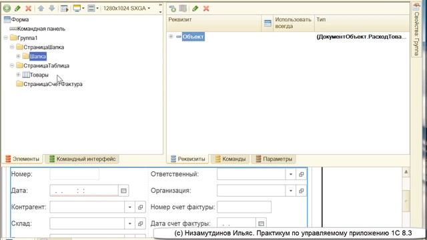
Task: Switch to the Параметры tab
Action: [274, 159]
